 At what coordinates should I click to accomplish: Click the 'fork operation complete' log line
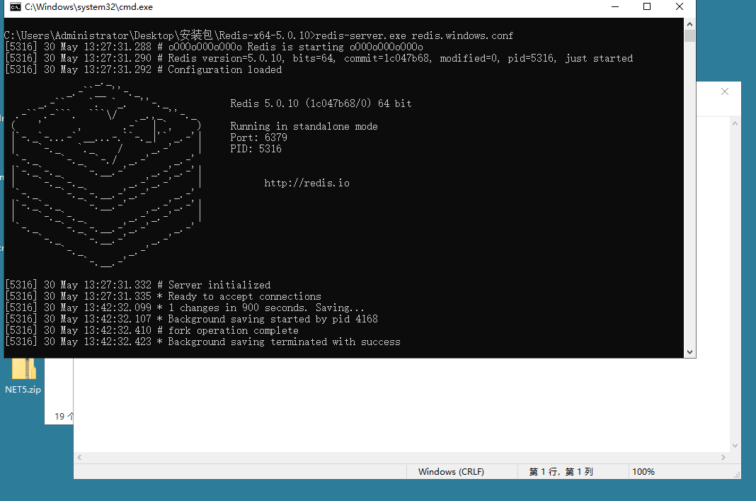152,331
